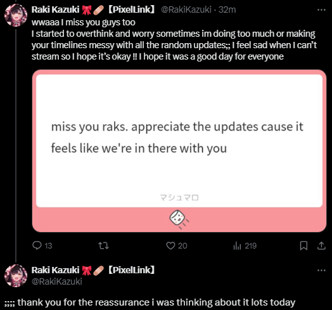Bookmark the first tweet

(x=303, y=245)
